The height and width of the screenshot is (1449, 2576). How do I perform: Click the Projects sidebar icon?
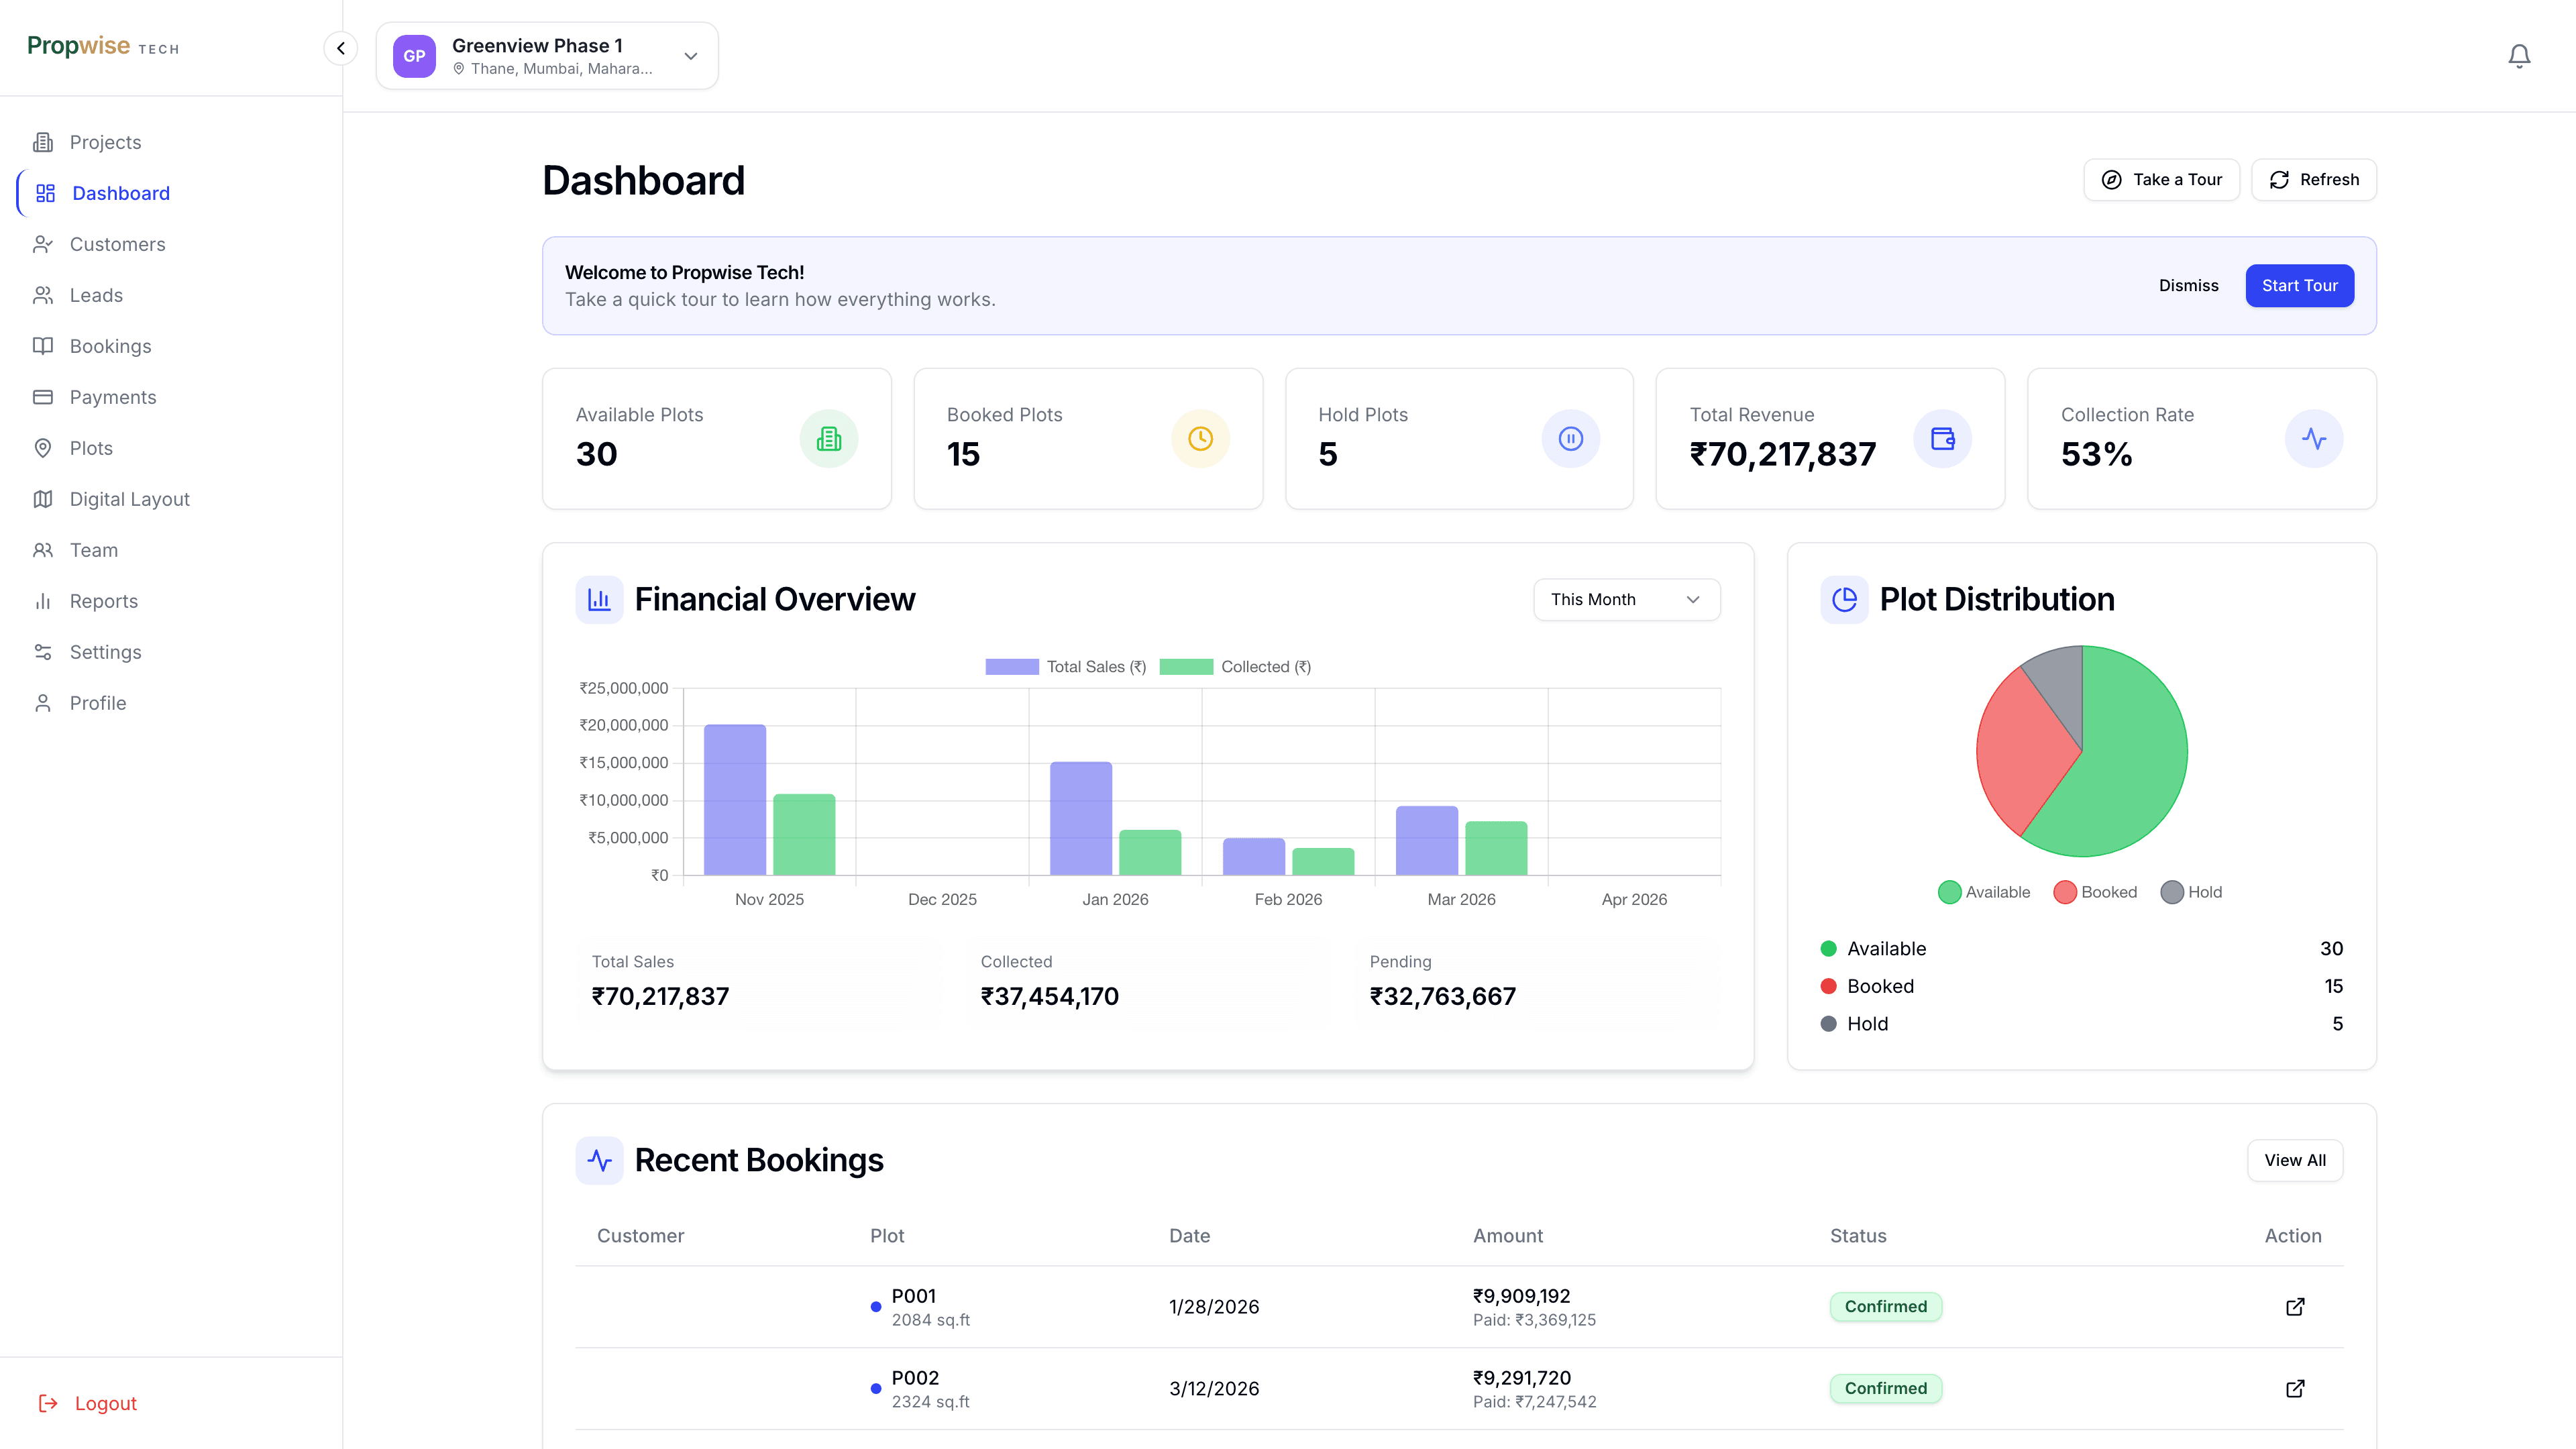pyautogui.click(x=43, y=142)
